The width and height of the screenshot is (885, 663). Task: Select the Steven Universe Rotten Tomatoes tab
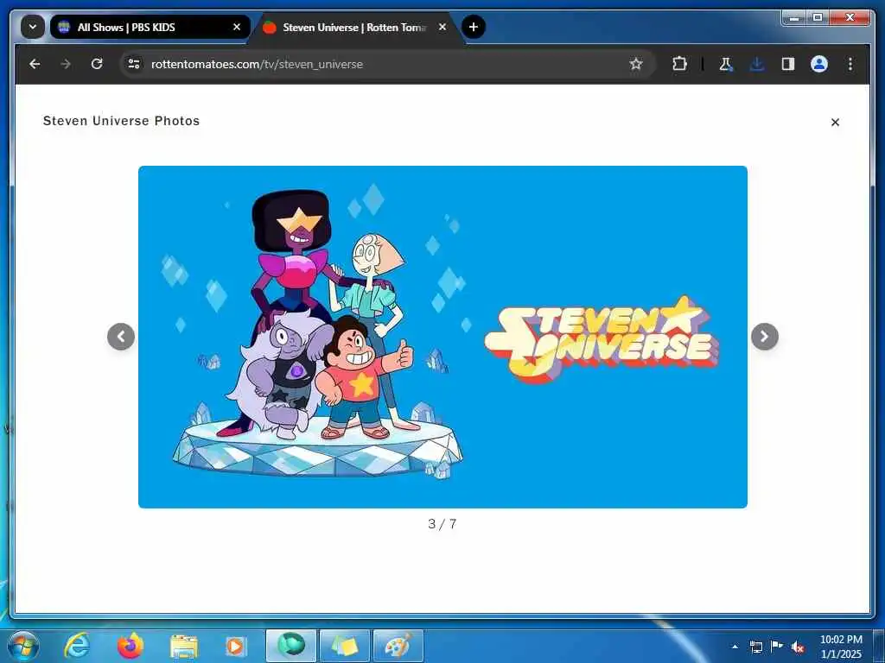(355, 27)
